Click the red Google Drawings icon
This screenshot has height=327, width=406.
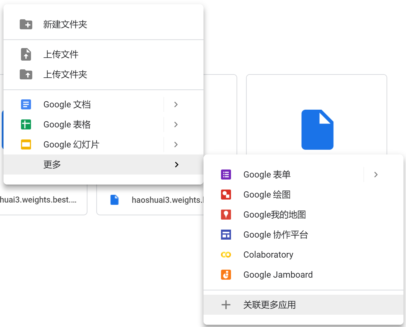click(x=226, y=195)
